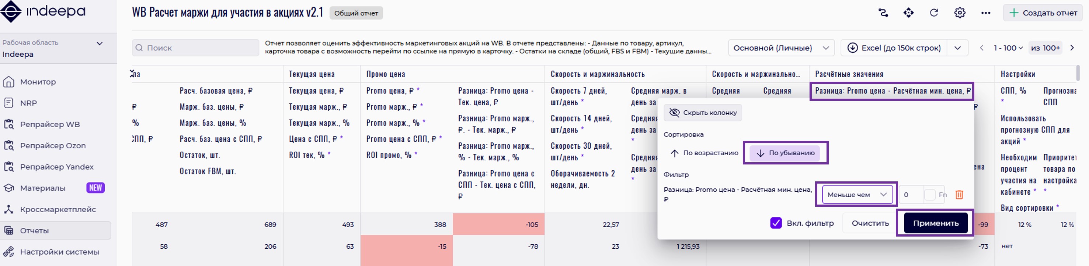This screenshot has height=266, width=1089.
Task: Click the NEW badge next to Материалы
Action: tap(95, 188)
